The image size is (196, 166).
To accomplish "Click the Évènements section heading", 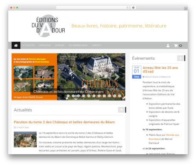I will pos(143,58).
